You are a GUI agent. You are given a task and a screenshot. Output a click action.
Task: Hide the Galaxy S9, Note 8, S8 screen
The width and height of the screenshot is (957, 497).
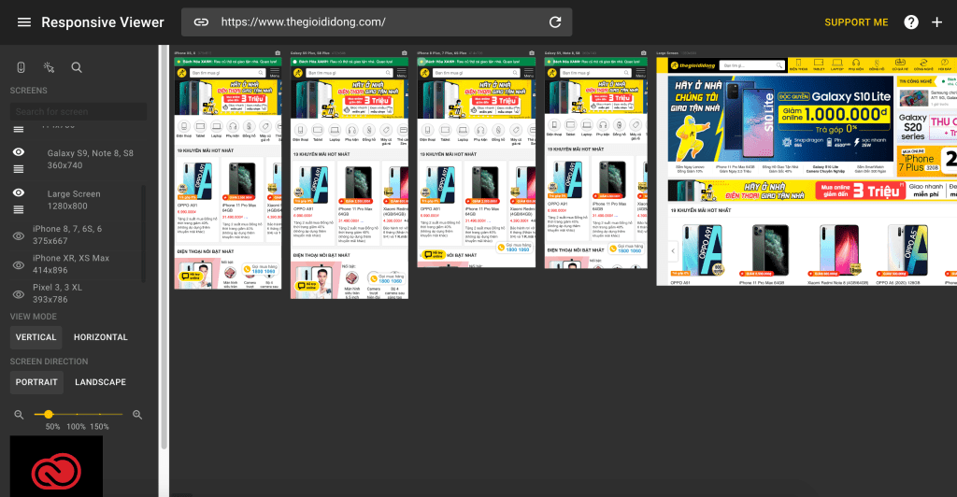(x=18, y=152)
